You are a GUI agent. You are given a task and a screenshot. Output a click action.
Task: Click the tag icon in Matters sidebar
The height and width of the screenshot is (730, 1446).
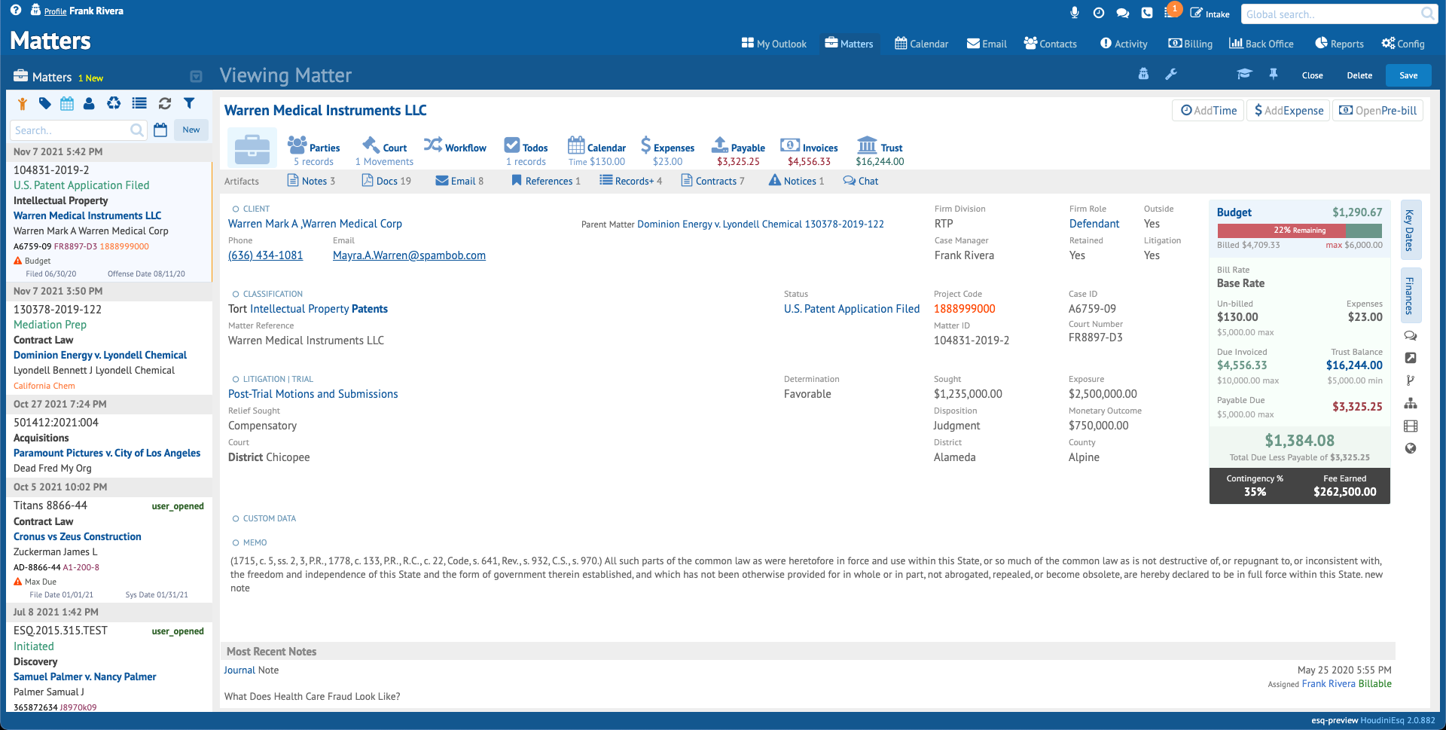pos(45,104)
